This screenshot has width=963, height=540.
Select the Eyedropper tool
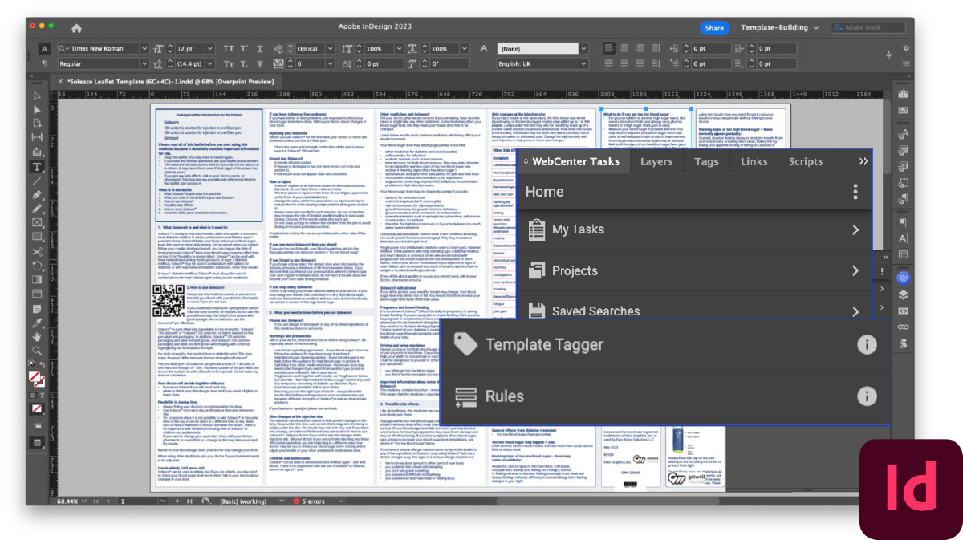pyautogui.click(x=37, y=323)
